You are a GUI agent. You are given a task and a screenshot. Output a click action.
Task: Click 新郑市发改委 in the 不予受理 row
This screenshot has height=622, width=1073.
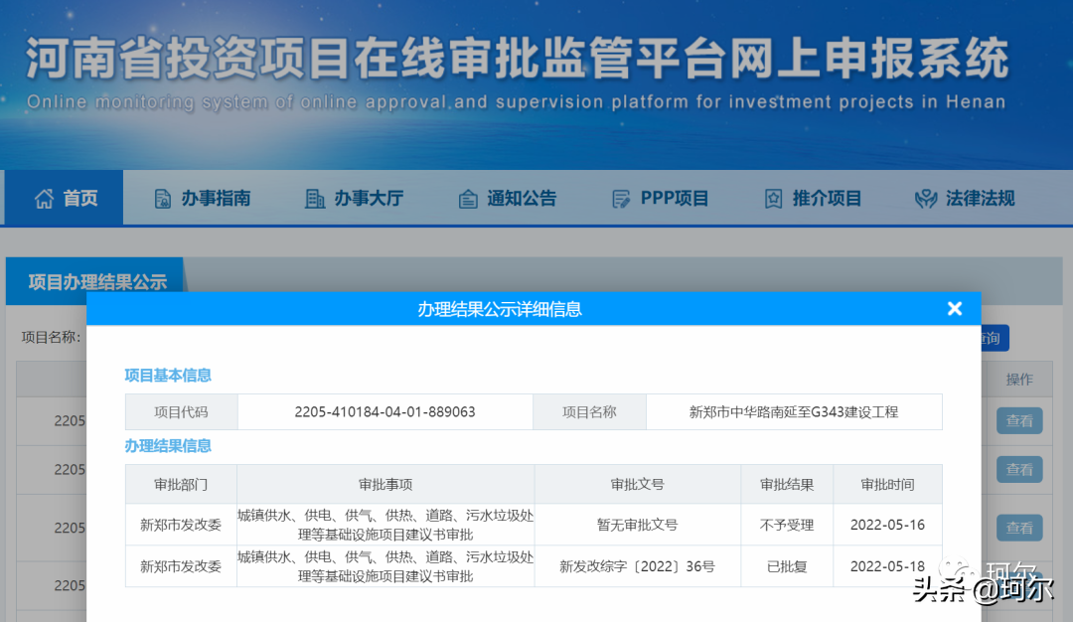pyautogui.click(x=181, y=525)
